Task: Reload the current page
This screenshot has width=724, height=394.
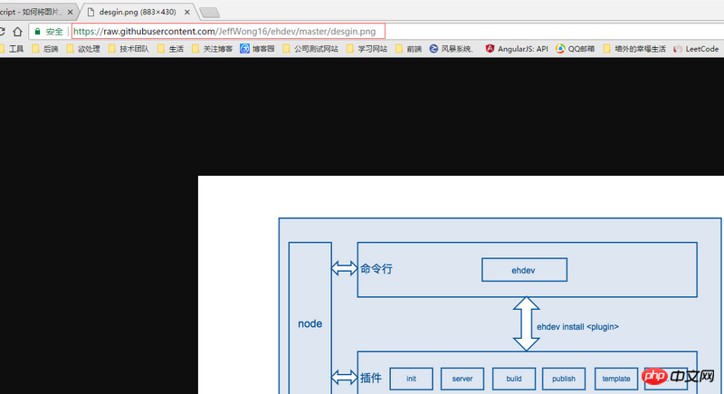Action: pos(2,32)
